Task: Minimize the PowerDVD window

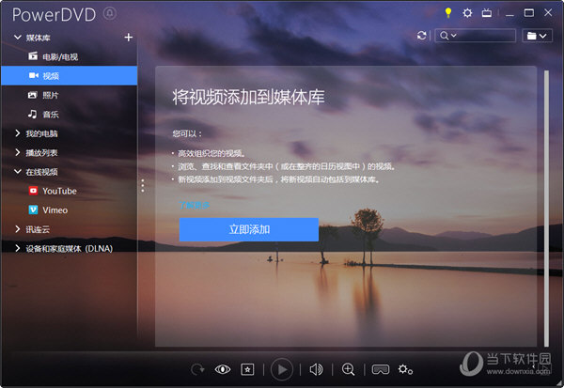Action: (x=509, y=14)
